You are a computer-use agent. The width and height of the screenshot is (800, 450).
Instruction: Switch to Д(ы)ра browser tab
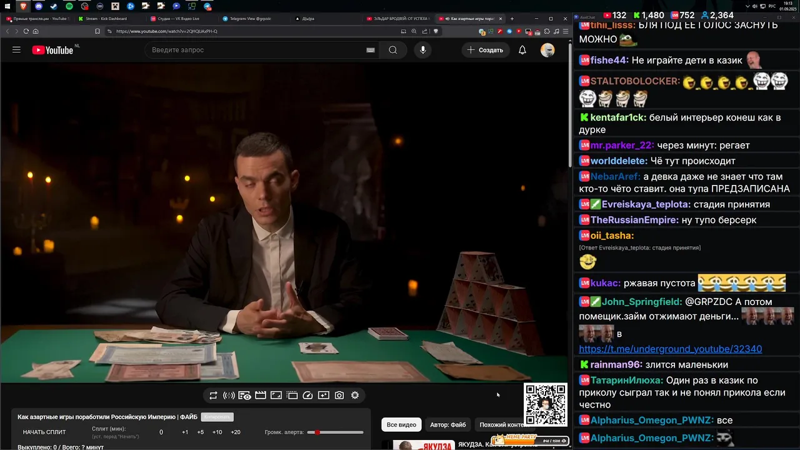325,19
